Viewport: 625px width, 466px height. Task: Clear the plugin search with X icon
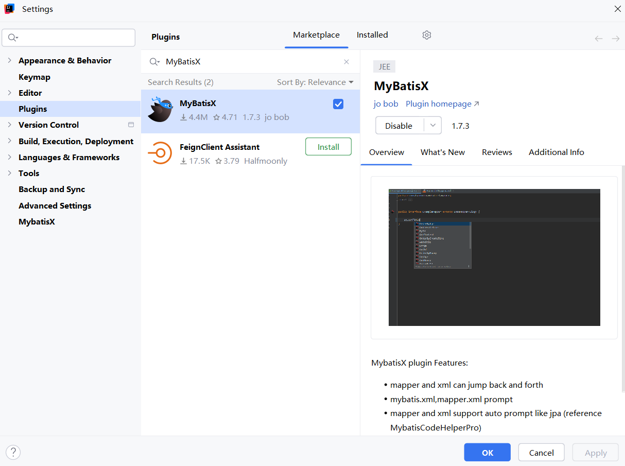pyautogui.click(x=346, y=62)
